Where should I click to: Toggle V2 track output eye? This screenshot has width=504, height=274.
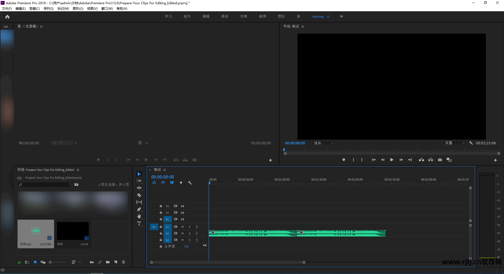[x=183, y=213]
